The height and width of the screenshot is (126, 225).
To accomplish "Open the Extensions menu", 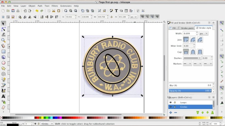I will [x=66, y=6].
